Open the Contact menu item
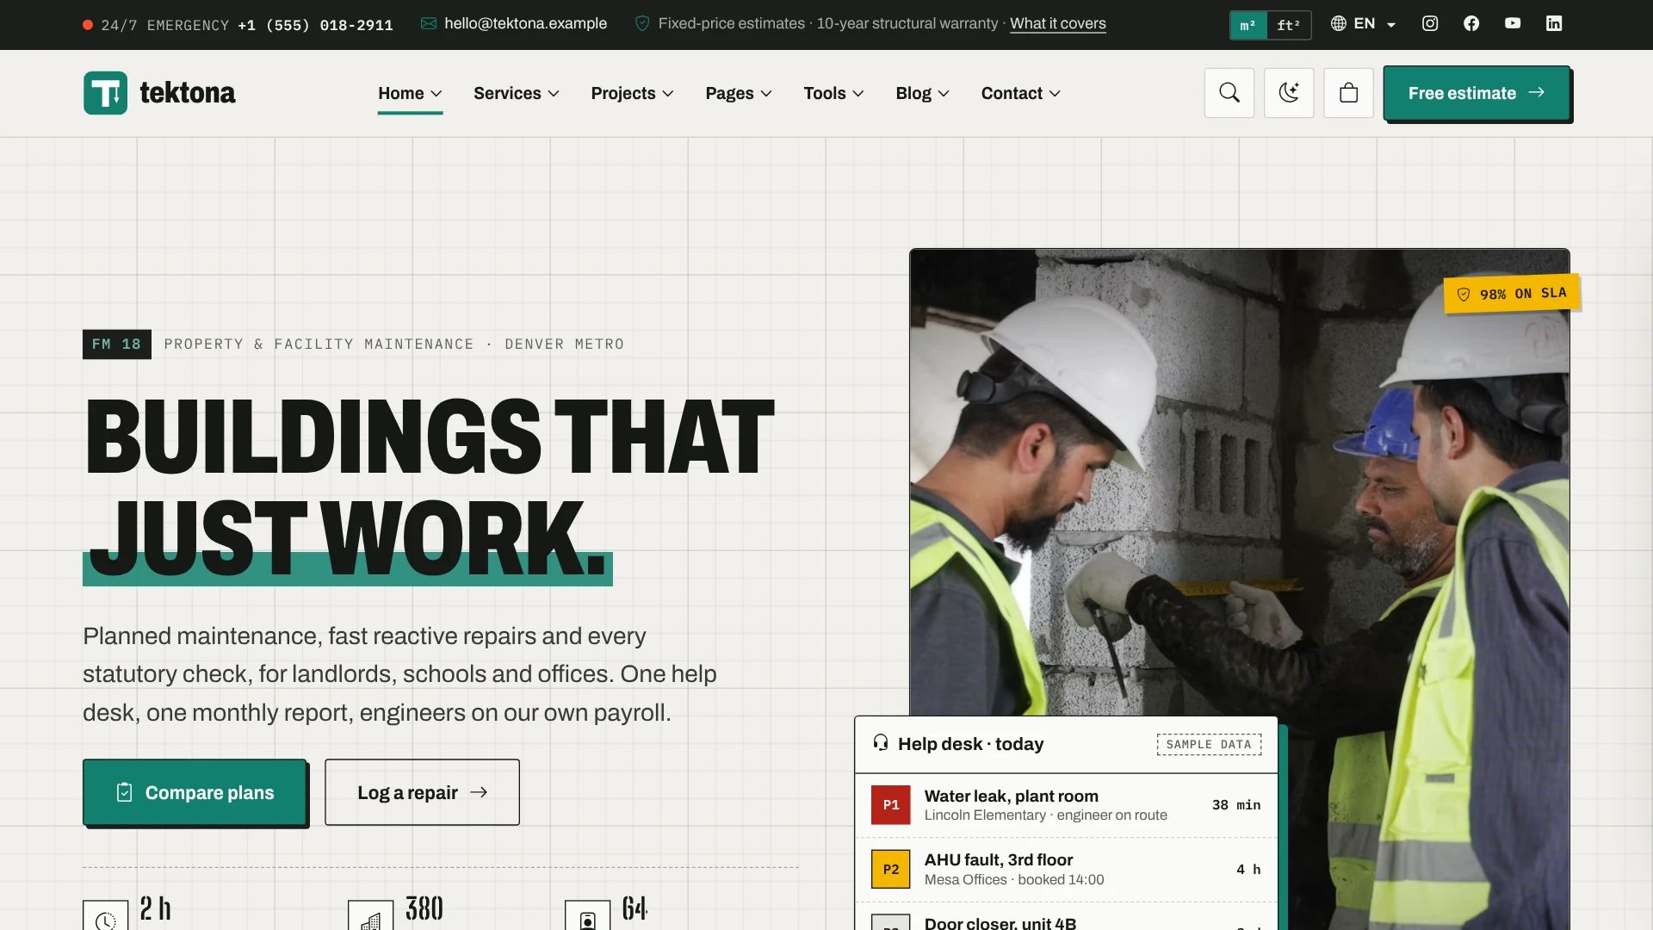1653x930 pixels. [x=1021, y=93]
